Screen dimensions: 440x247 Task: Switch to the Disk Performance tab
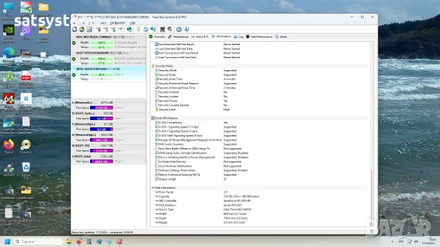click(x=259, y=36)
